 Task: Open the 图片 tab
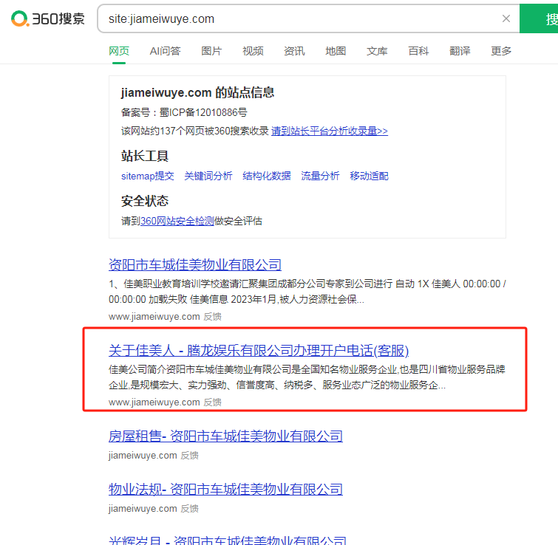(211, 51)
